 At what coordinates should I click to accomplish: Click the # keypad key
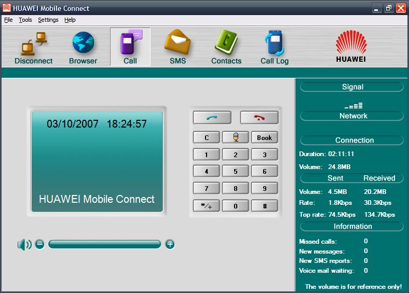click(265, 206)
